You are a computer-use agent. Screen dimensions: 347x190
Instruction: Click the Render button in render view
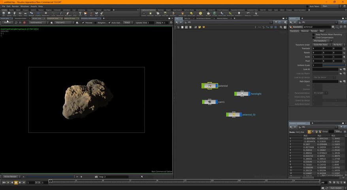pos(7,23)
